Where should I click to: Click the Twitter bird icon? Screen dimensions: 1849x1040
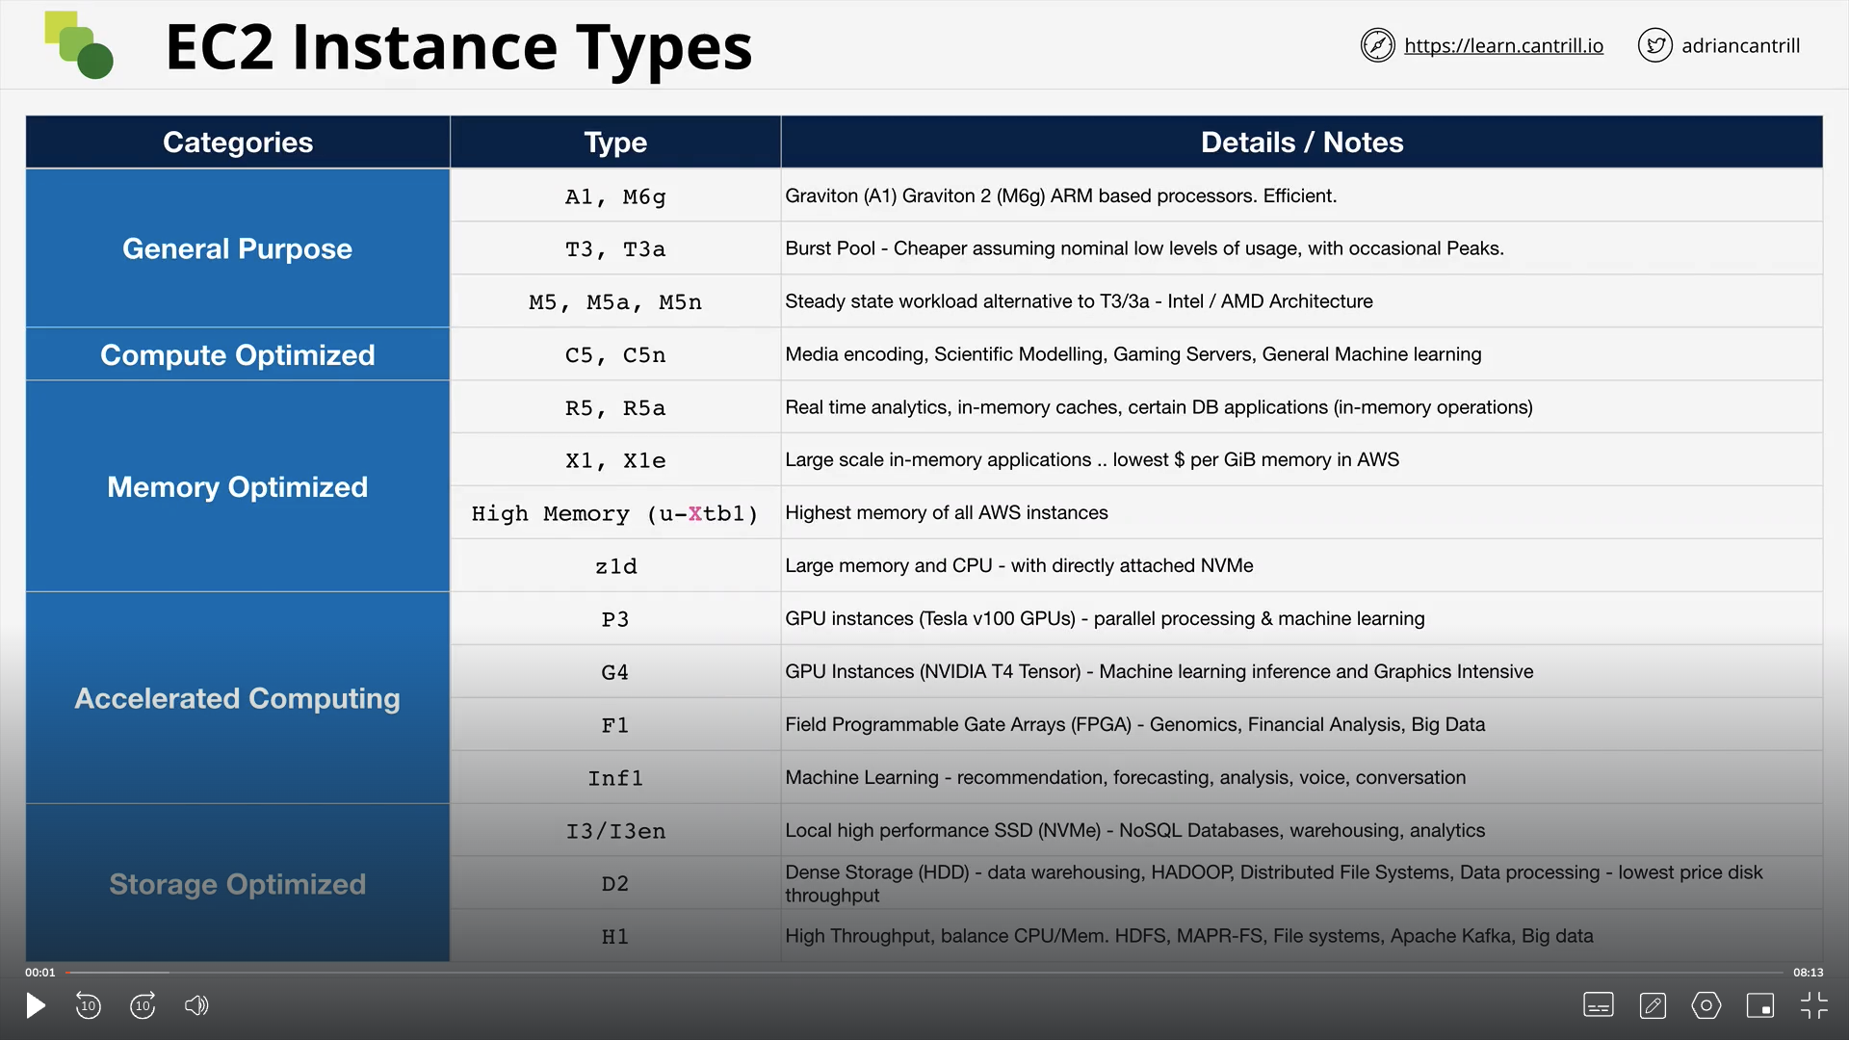coord(1654,45)
